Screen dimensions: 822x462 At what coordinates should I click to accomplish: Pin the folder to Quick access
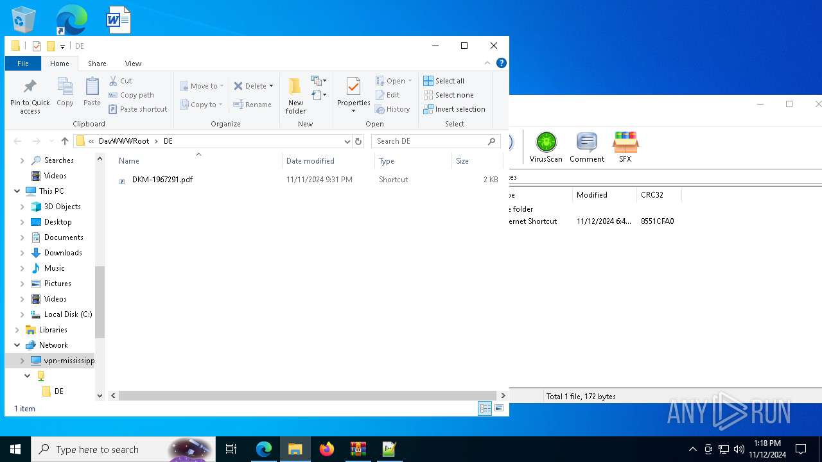coord(30,96)
